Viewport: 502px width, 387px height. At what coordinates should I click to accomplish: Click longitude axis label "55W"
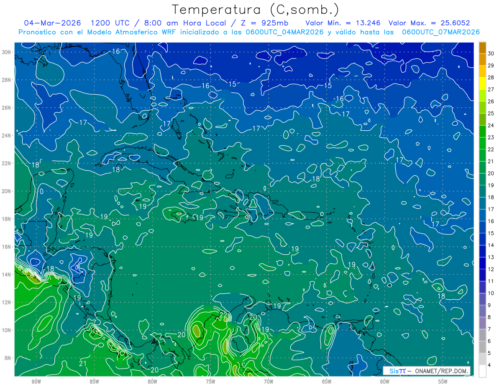point(443,382)
